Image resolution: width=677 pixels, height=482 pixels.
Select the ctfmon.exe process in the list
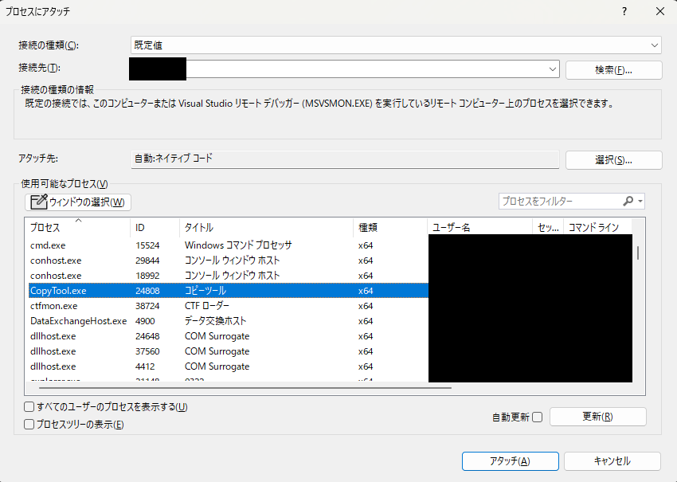pos(54,306)
